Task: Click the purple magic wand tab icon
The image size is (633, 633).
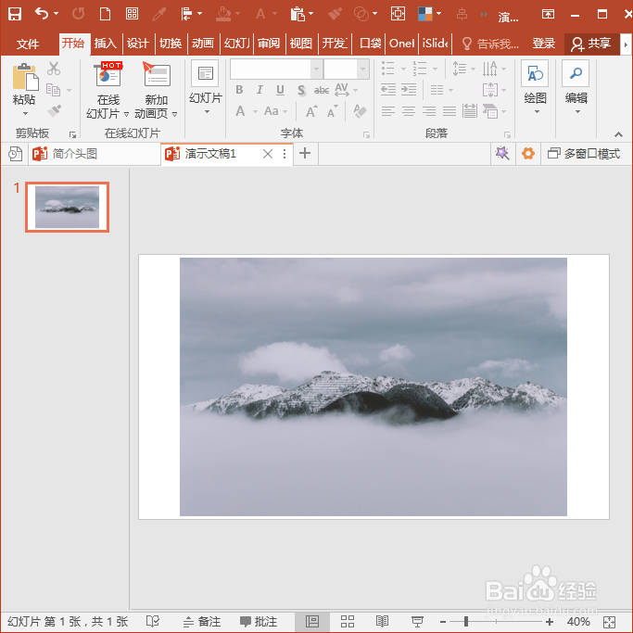Action: pos(502,154)
